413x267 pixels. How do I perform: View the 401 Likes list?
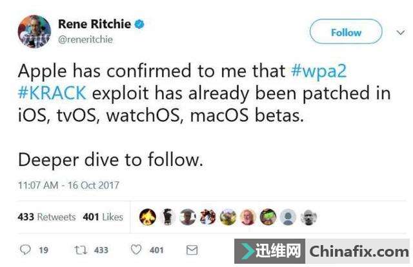click(x=103, y=217)
